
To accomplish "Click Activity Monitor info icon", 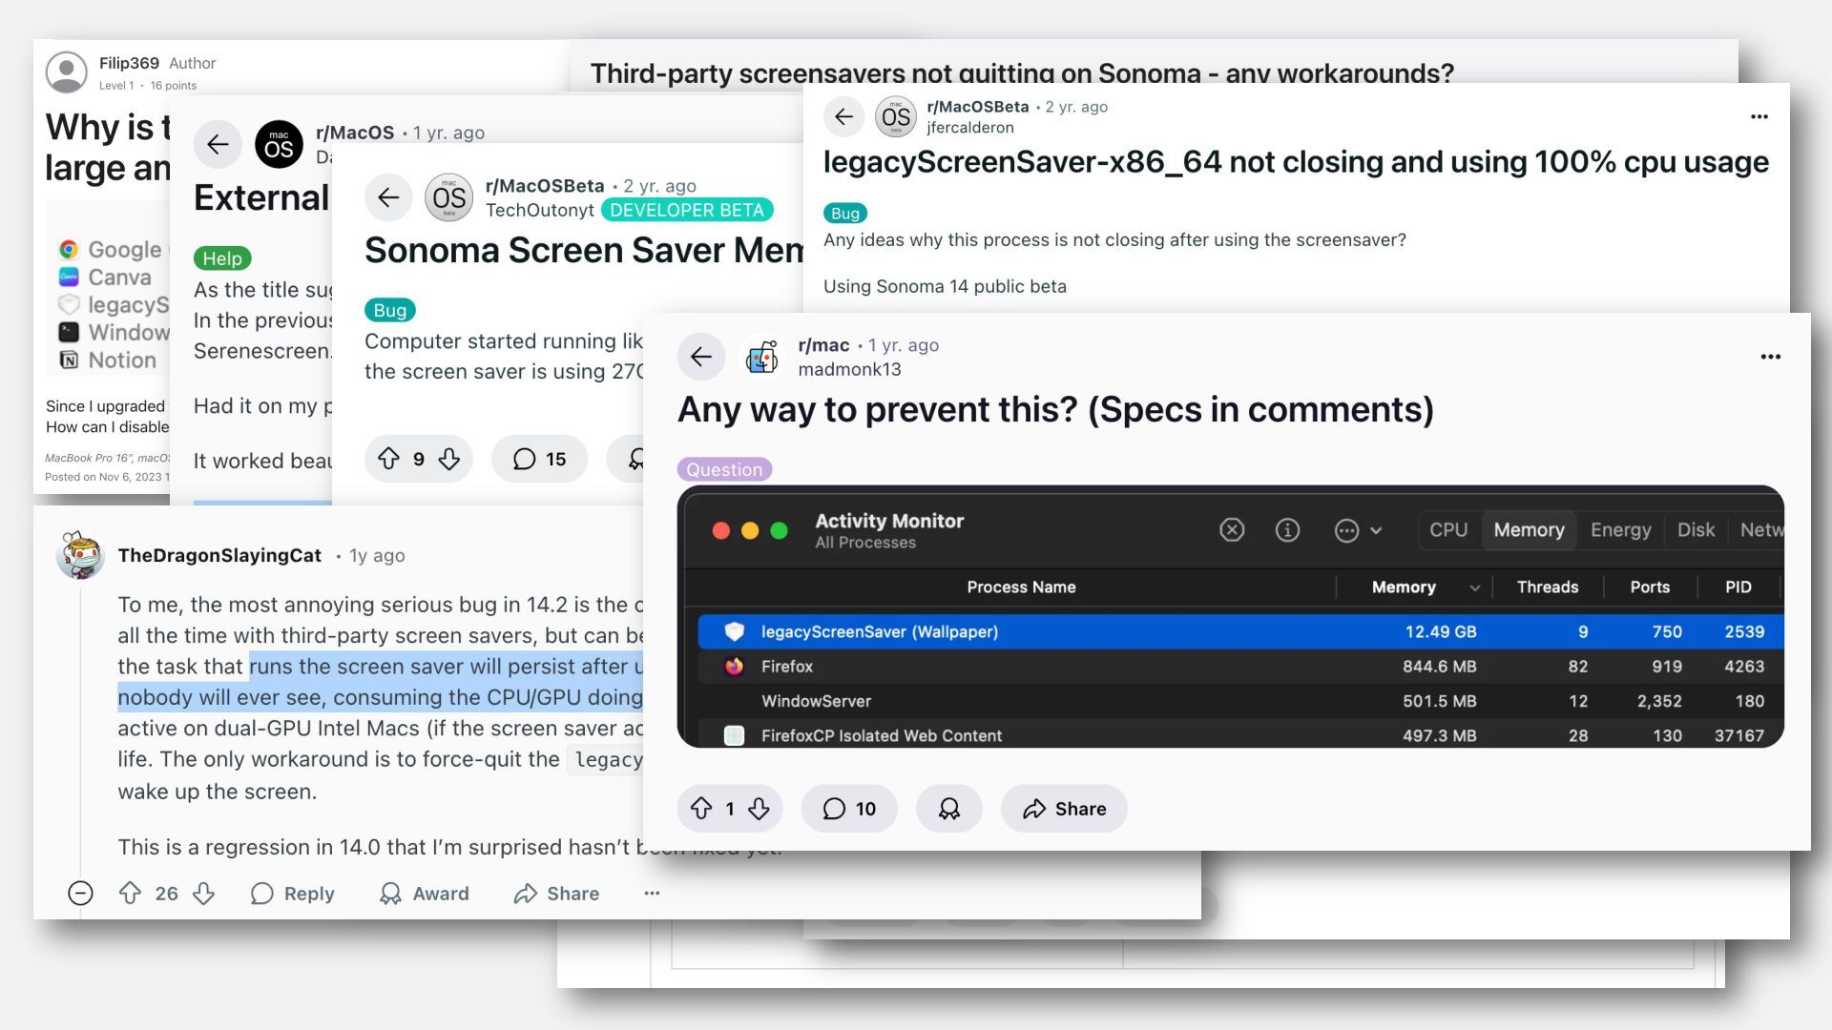I will click(1287, 530).
